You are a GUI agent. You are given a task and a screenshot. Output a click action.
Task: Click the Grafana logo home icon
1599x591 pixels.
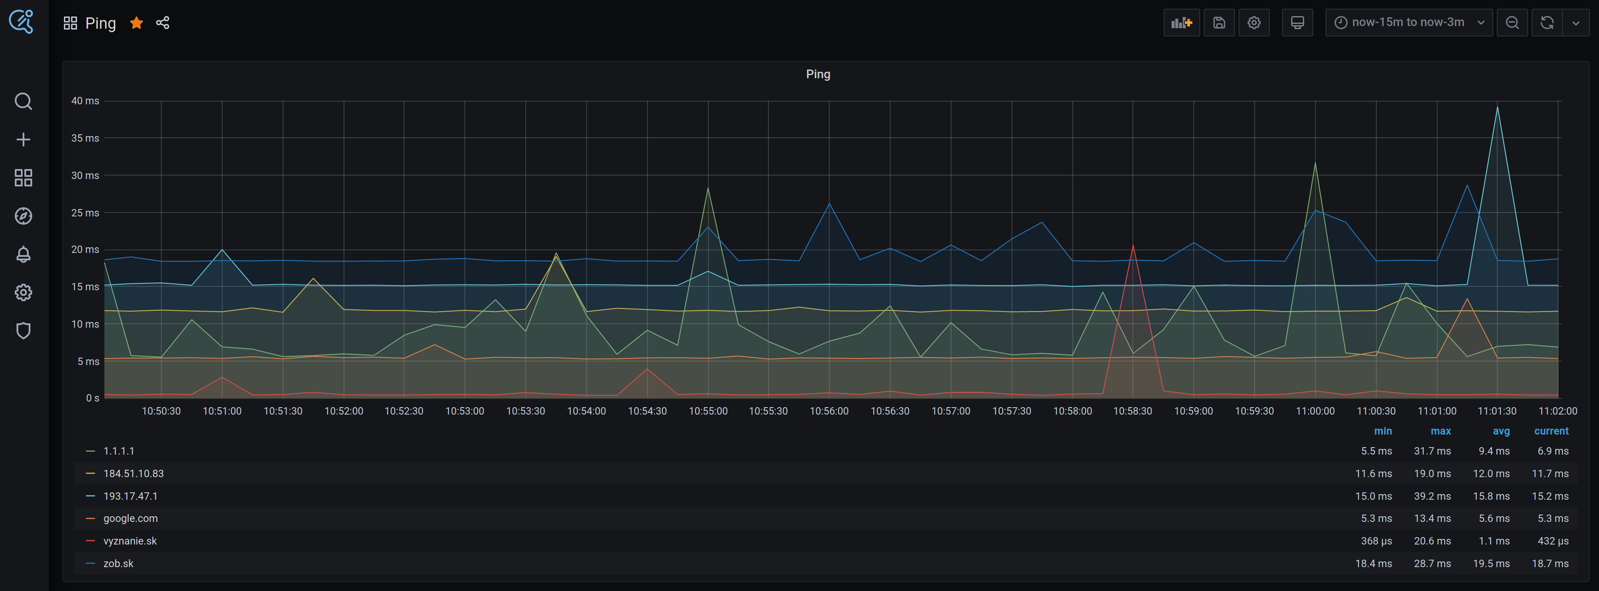[22, 22]
